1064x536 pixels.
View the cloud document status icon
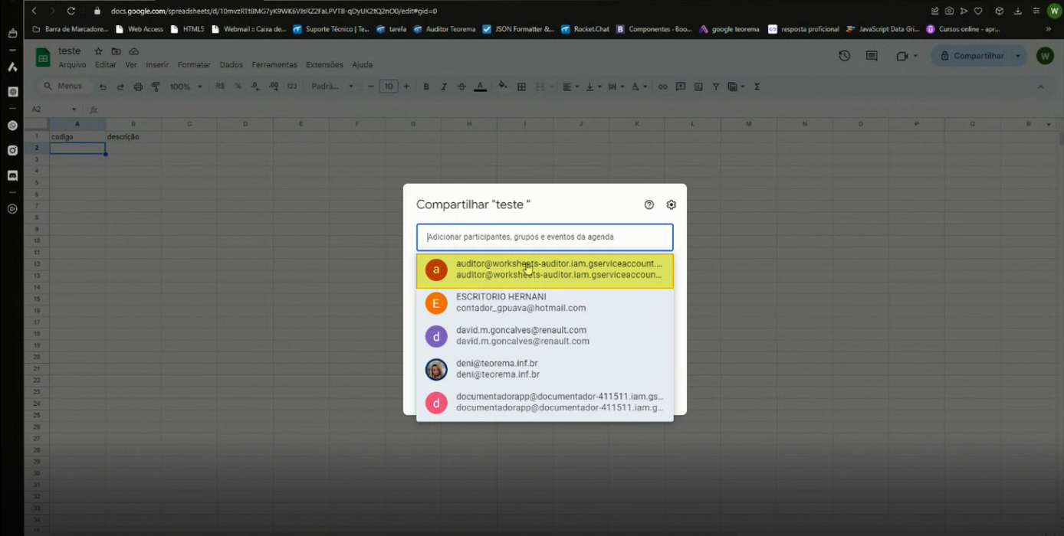click(133, 51)
